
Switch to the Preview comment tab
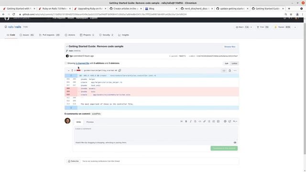(90, 122)
